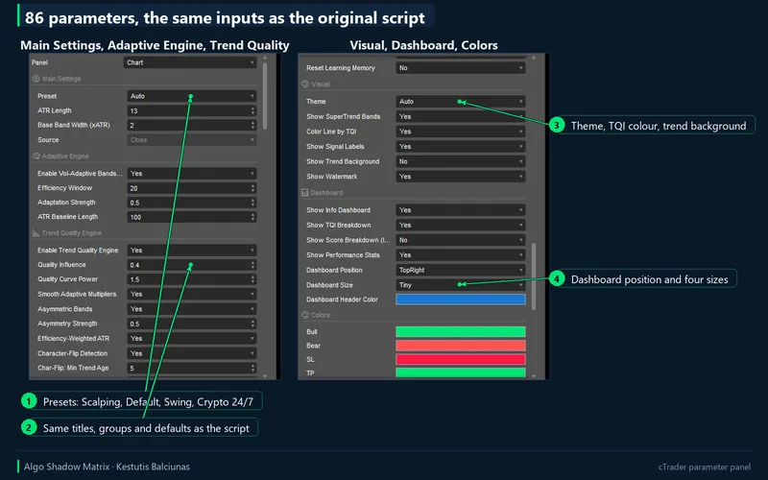
Task: Toggle Show Score Breakdown option
Action: [461, 240]
